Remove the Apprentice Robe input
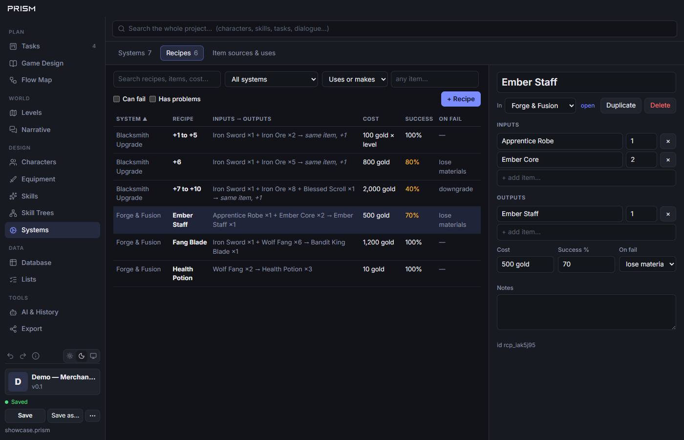Screen dimensions: 684x440 coord(668,141)
